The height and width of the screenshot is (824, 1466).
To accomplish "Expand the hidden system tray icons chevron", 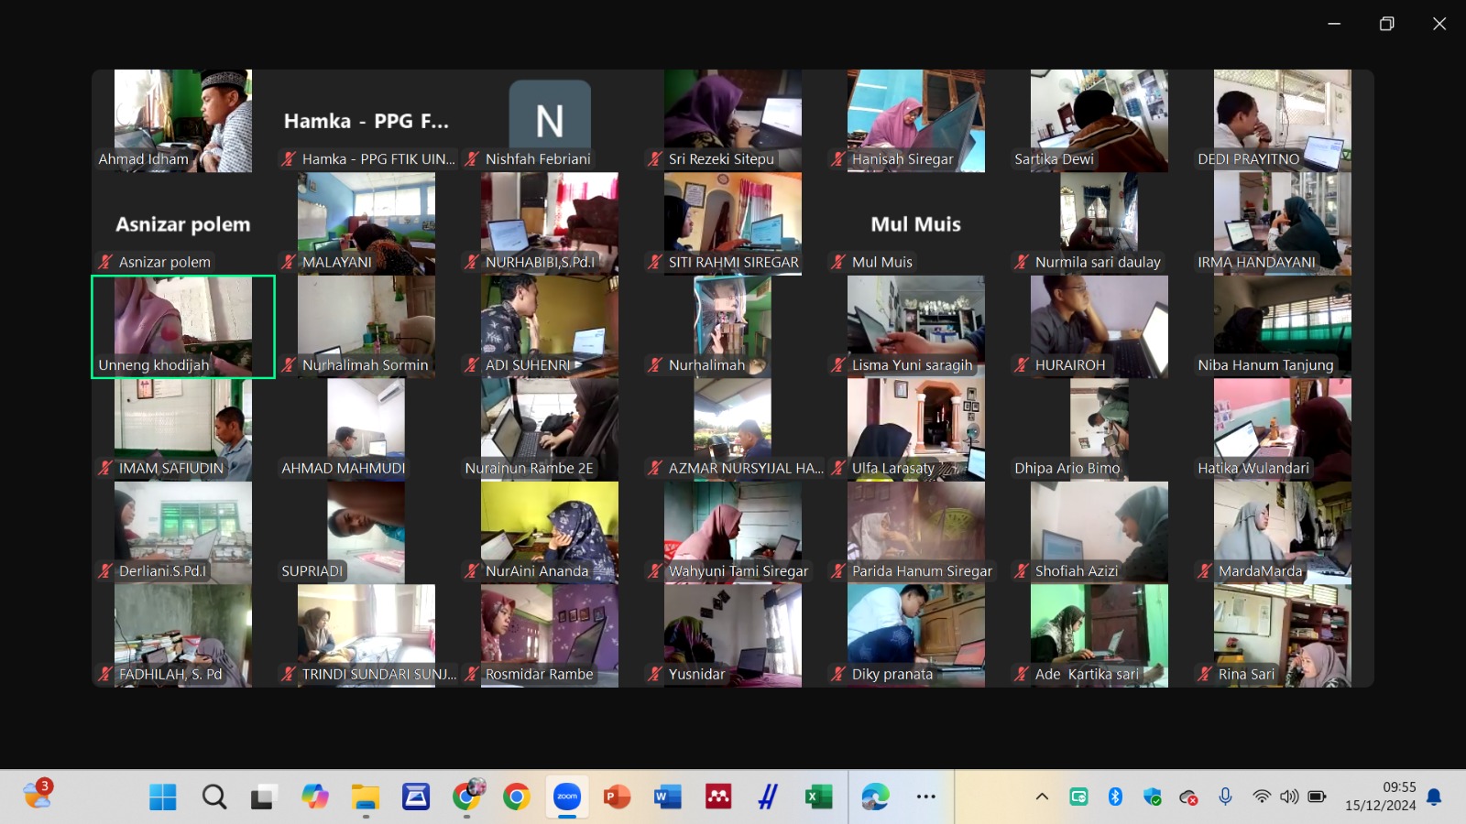I will click(x=1042, y=797).
